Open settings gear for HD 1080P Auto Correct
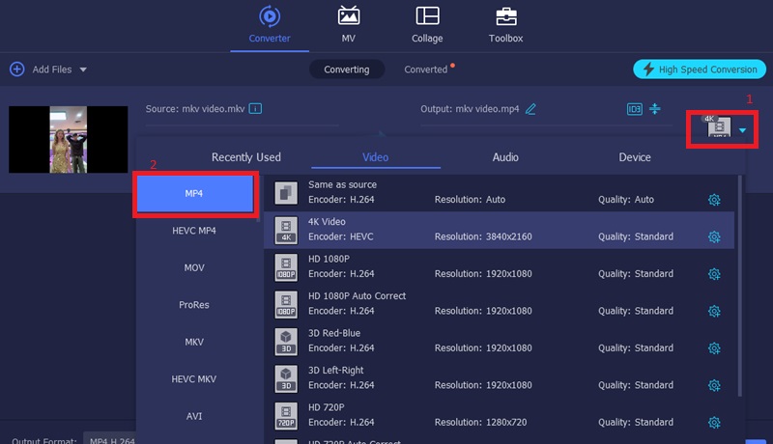The width and height of the screenshot is (773, 444). point(714,311)
